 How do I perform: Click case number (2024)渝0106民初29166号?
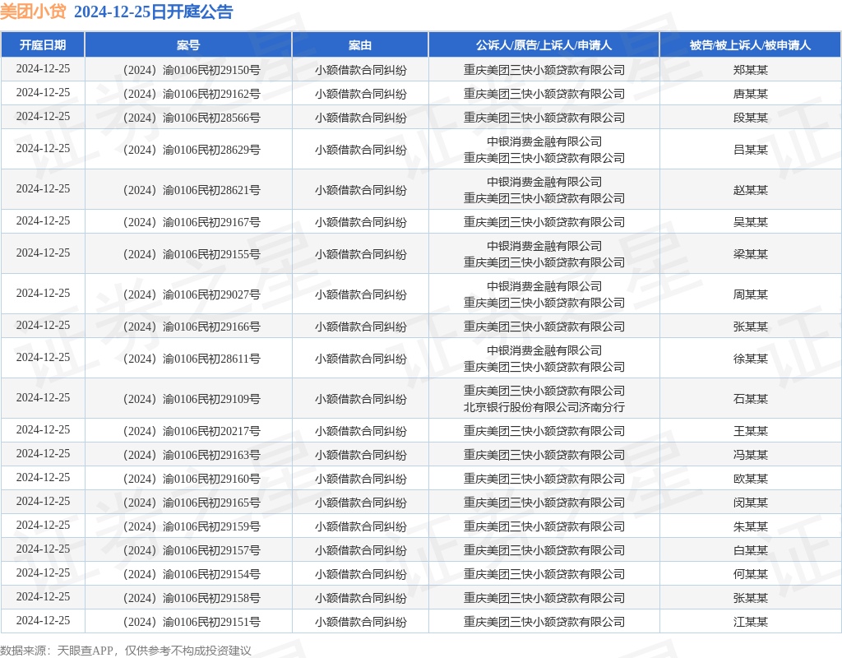click(192, 327)
